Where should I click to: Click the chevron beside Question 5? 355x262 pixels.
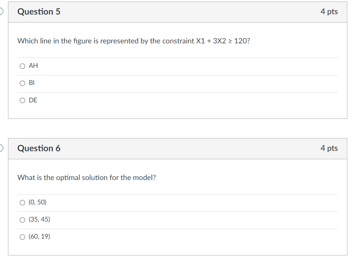tap(1, 11)
